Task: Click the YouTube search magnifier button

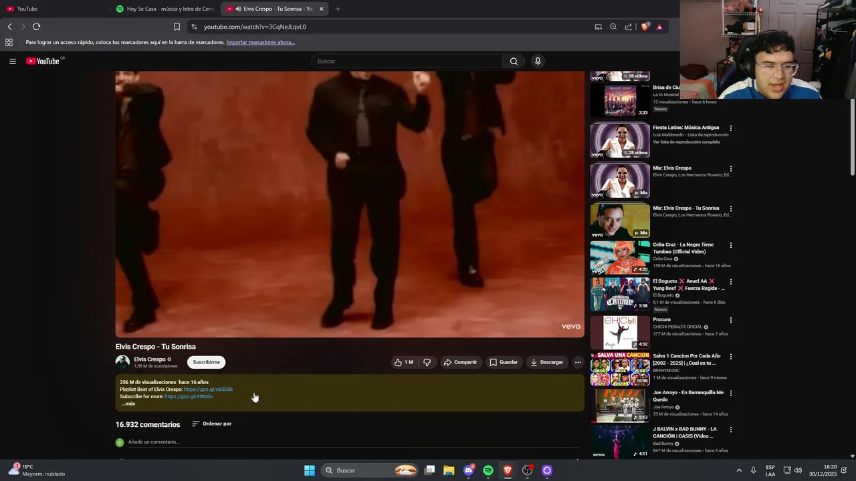Action: point(514,61)
